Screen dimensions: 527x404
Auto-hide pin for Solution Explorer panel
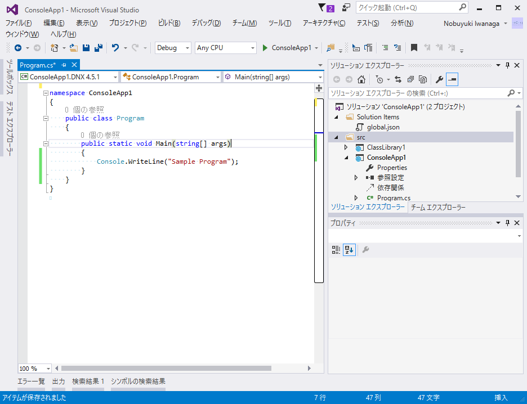[507, 65]
